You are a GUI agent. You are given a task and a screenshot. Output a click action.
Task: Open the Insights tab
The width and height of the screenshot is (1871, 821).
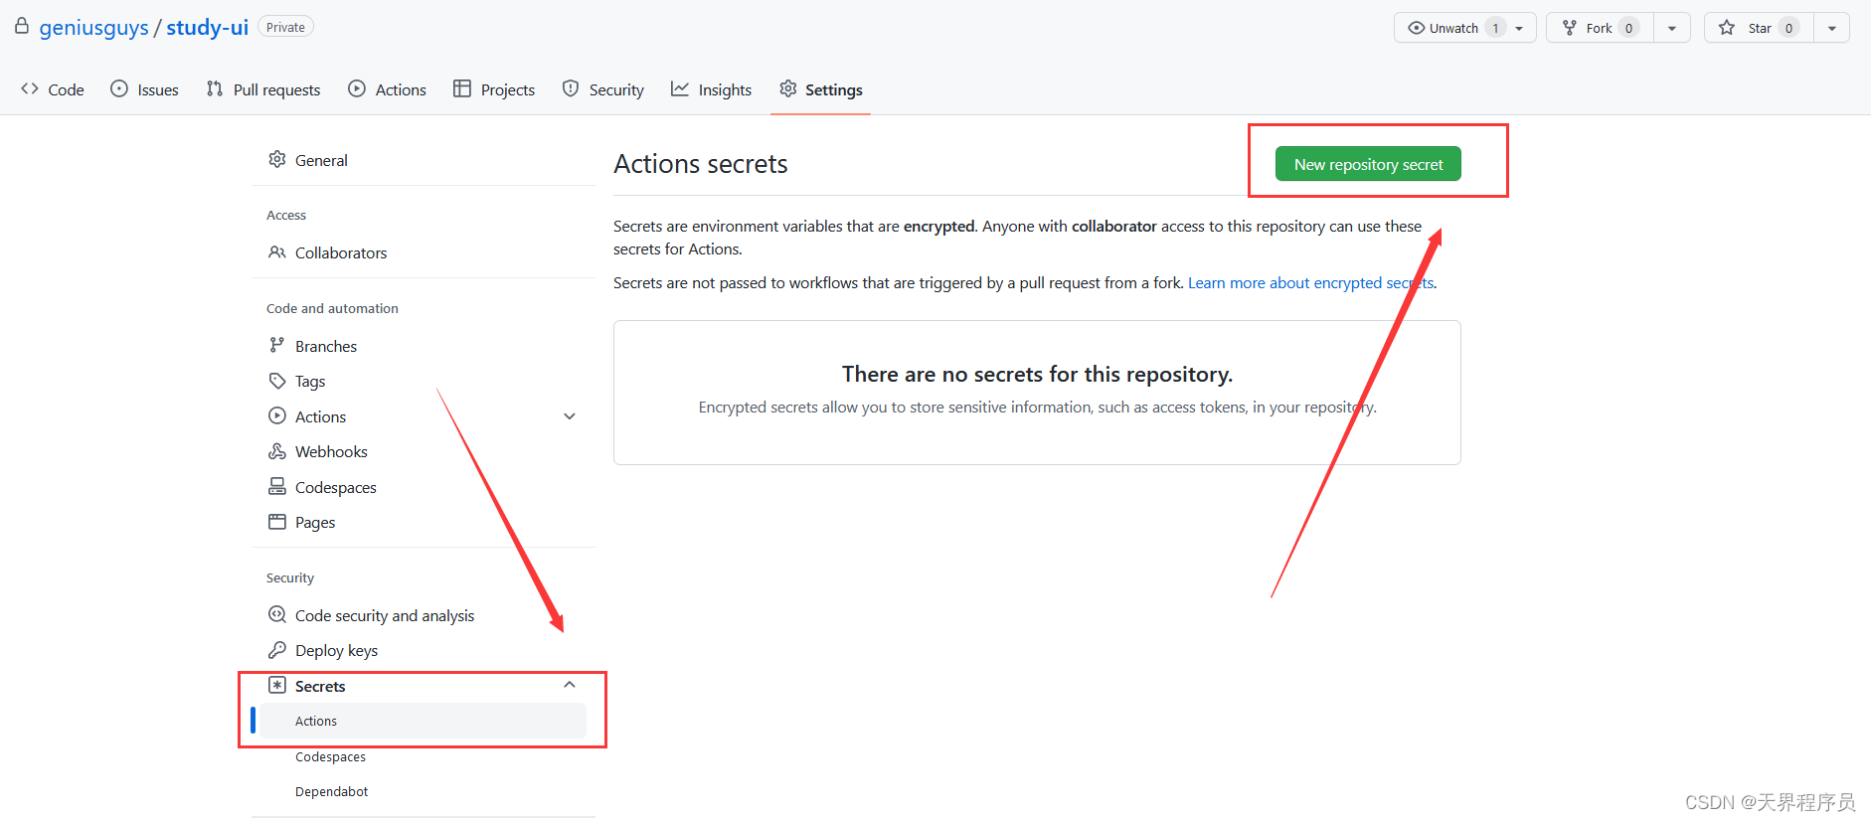point(712,89)
